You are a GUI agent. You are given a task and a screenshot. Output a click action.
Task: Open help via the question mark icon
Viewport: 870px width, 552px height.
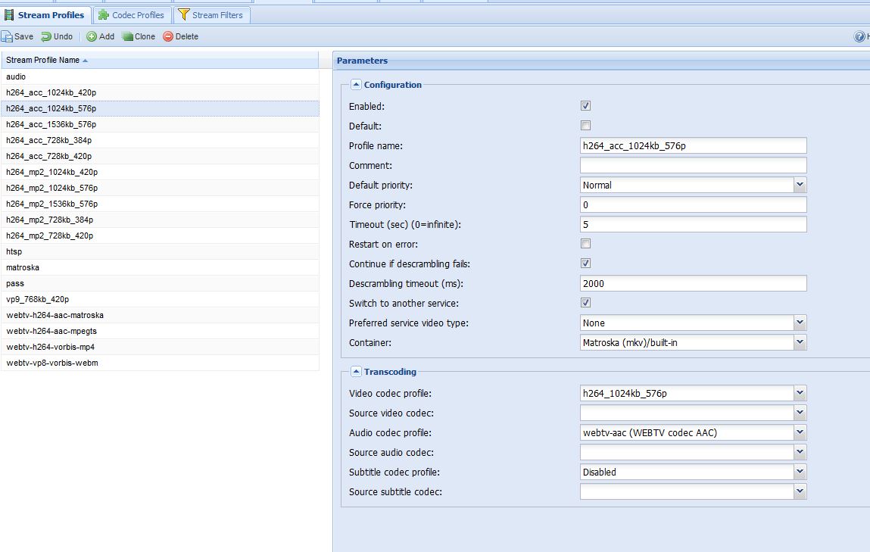click(x=859, y=36)
